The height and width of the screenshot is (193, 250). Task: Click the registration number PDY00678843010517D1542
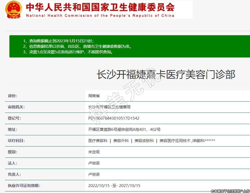point(114,118)
